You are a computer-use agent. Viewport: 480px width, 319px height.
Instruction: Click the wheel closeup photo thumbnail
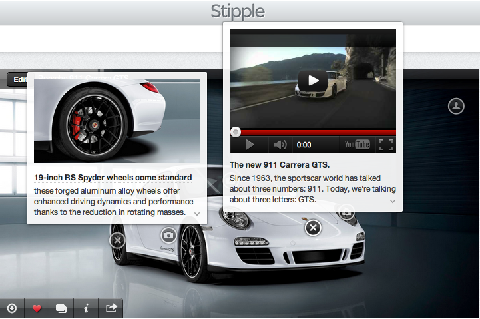point(117,121)
